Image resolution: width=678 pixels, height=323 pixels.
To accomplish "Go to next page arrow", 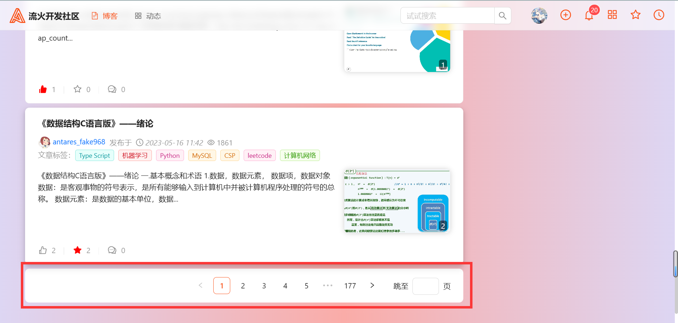I will (372, 286).
